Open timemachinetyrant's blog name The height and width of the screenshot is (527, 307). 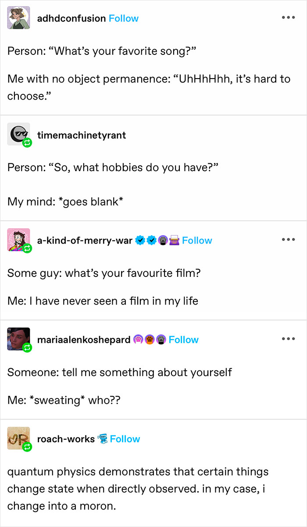[x=82, y=135]
